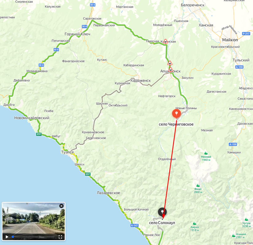Expand street view preview to fullscreen

pos(60,237)
